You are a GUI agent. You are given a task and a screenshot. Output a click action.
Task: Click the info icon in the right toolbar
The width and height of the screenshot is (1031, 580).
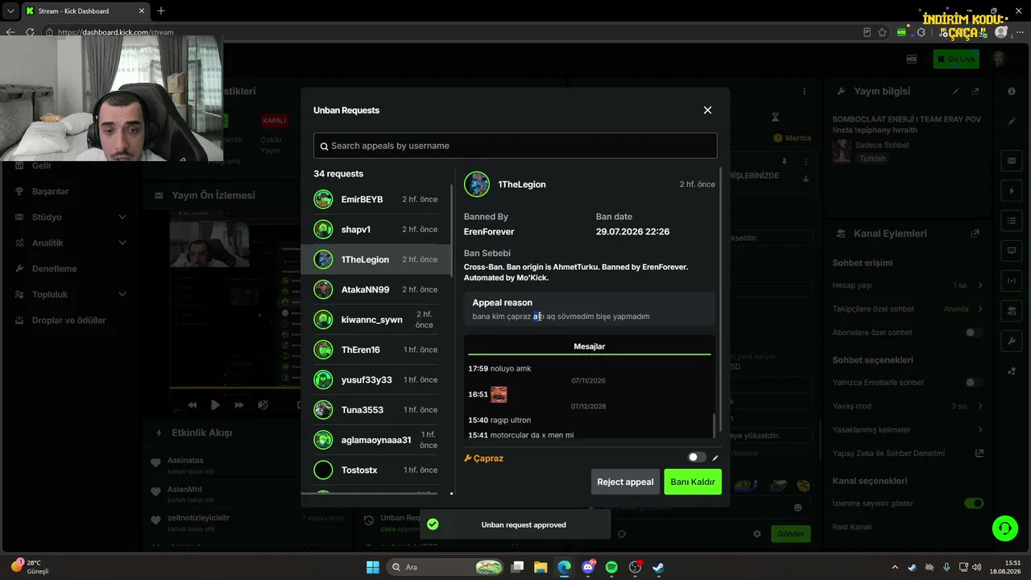pos(1012,92)
